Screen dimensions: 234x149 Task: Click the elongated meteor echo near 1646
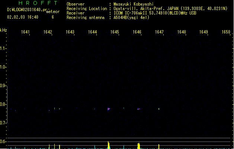click(x=139, y=109)
